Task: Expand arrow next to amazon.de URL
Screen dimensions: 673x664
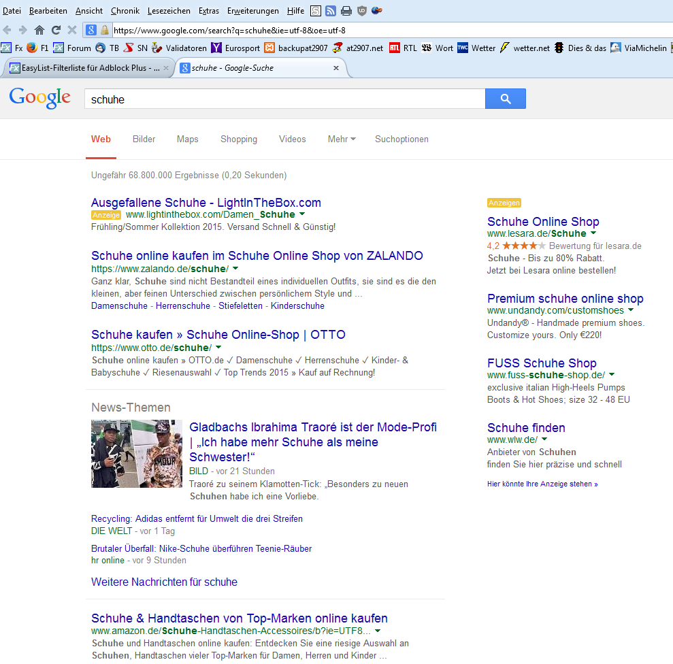Action: [x=378, y=631]
